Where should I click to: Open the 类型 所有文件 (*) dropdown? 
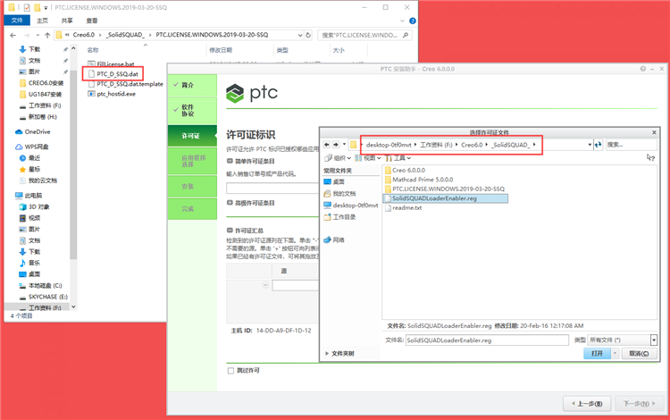[653, 340]
